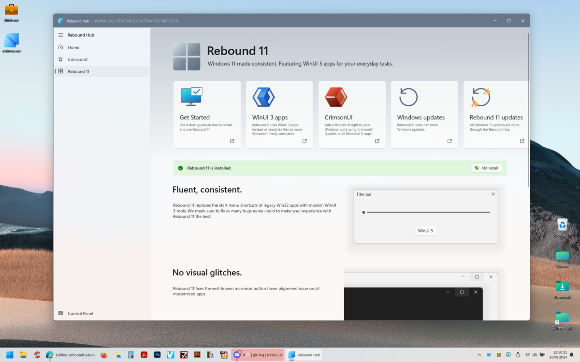Click the monitor icon on Get Started card
This screenshot has height=362, width=580.
(191, 96)
